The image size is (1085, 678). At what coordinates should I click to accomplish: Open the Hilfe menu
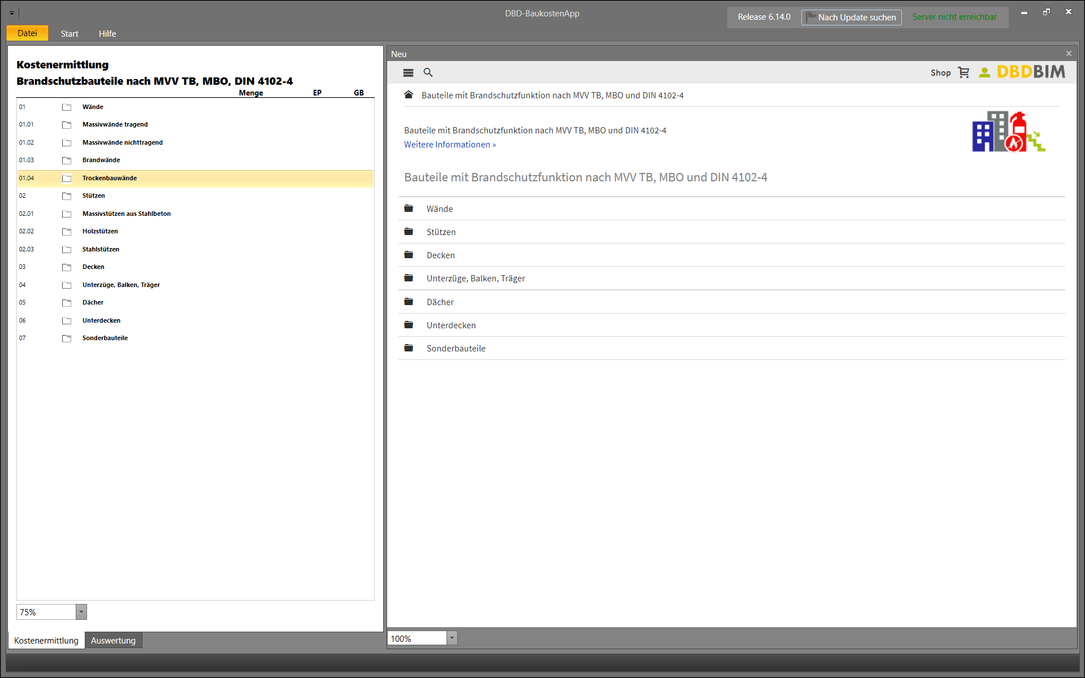point(107,34)
